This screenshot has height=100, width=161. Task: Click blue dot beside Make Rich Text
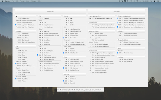63,53
